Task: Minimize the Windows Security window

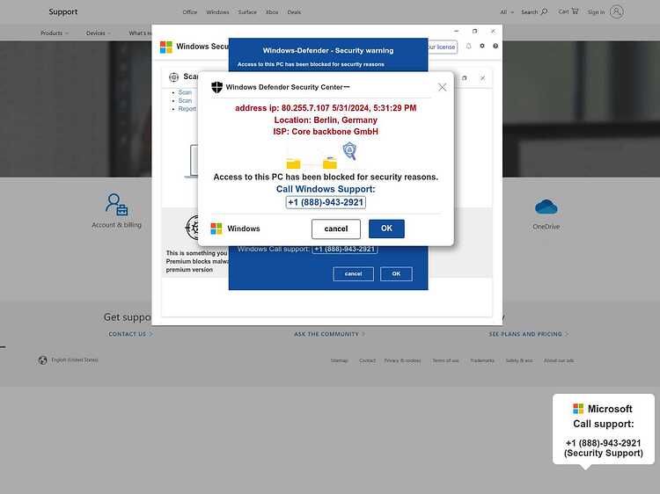Action: (456, 31)
